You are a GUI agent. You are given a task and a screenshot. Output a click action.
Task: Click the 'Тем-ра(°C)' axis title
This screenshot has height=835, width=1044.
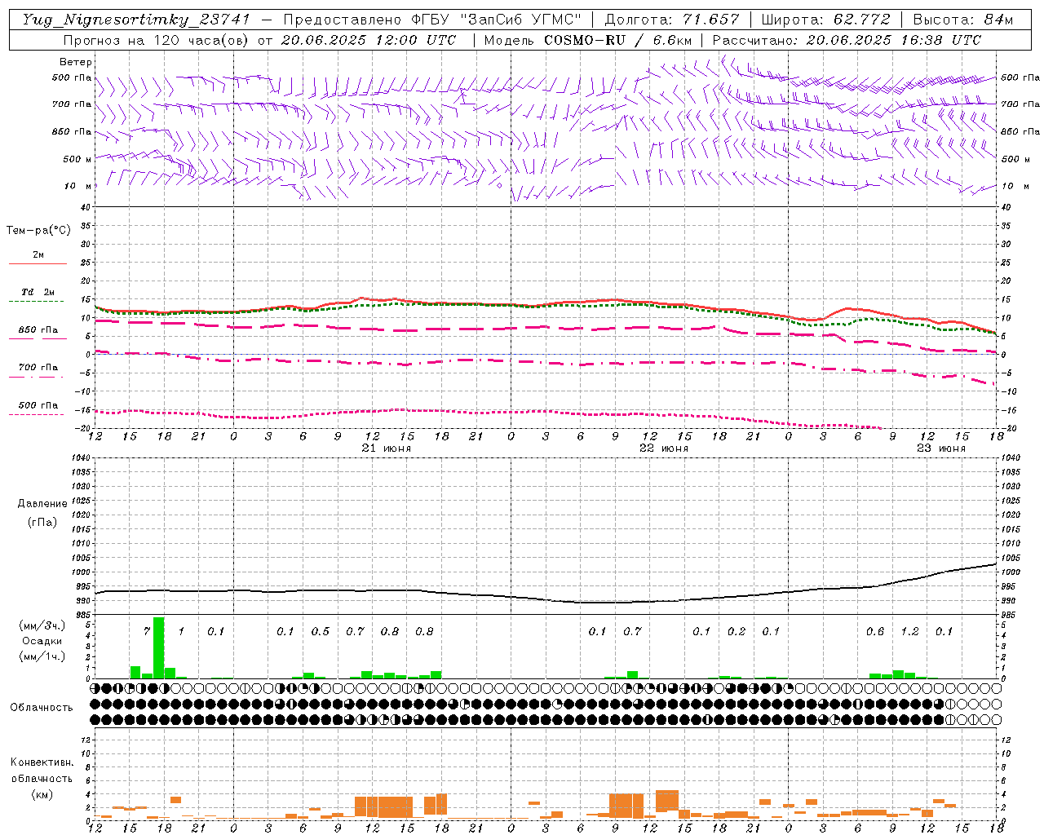click(x=38, y=231)
